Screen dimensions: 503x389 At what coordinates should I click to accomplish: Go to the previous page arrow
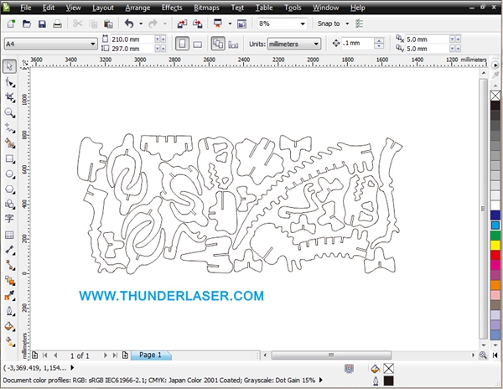tap(55, 355)
